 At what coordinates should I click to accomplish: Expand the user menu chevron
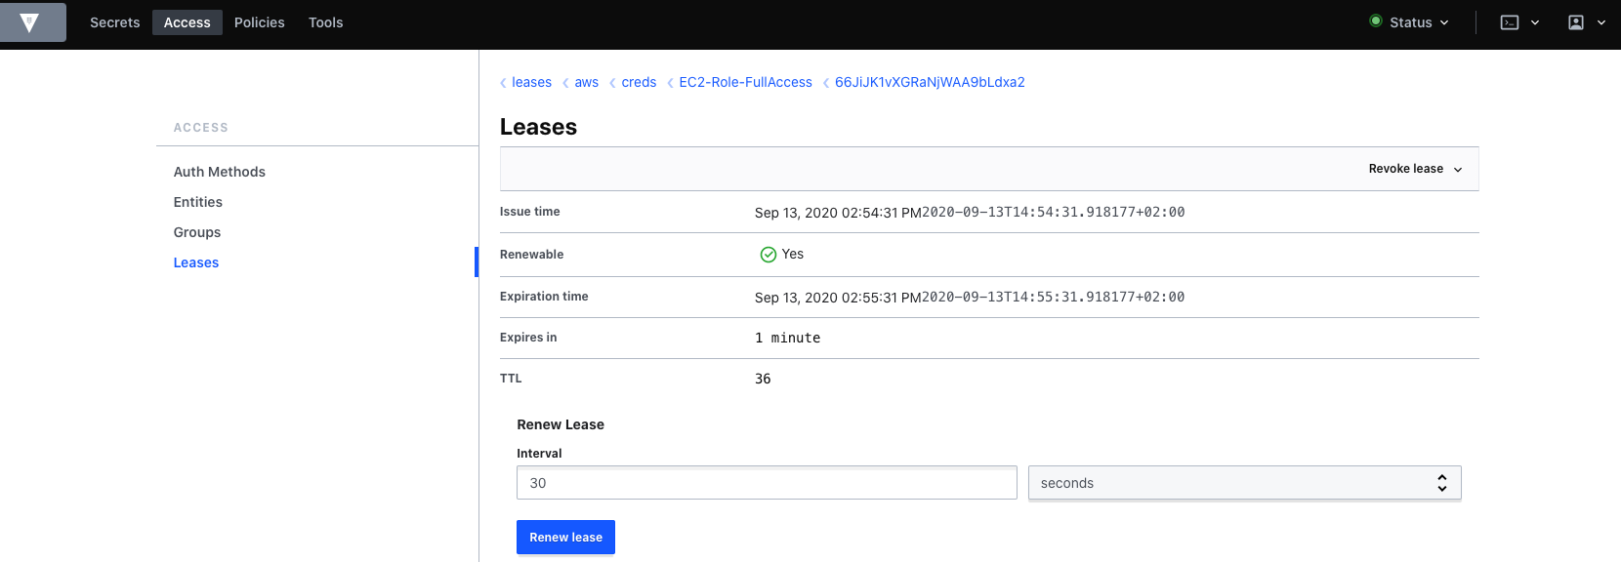1601,22
